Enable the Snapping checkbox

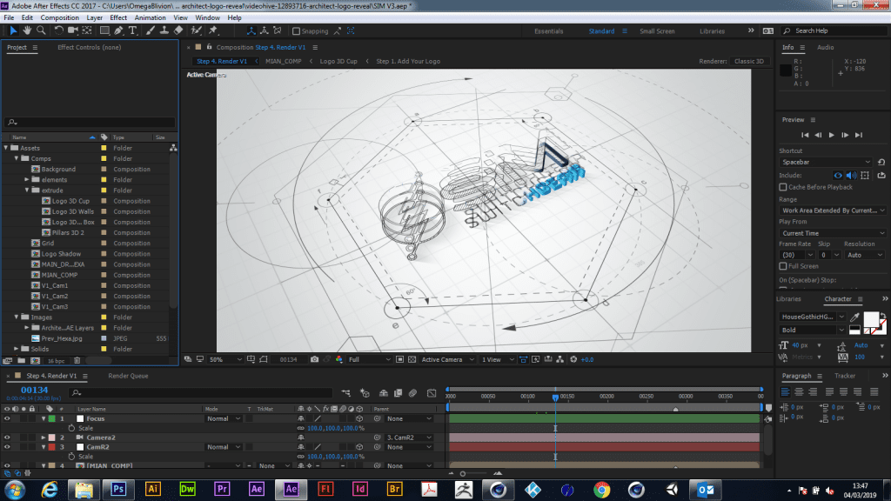pyautogui.click(x=296, y=31)
